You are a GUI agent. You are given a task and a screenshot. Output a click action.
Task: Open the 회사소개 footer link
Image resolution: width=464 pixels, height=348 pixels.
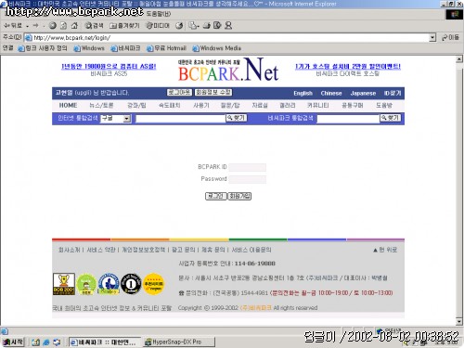click(x=69, y=250)
